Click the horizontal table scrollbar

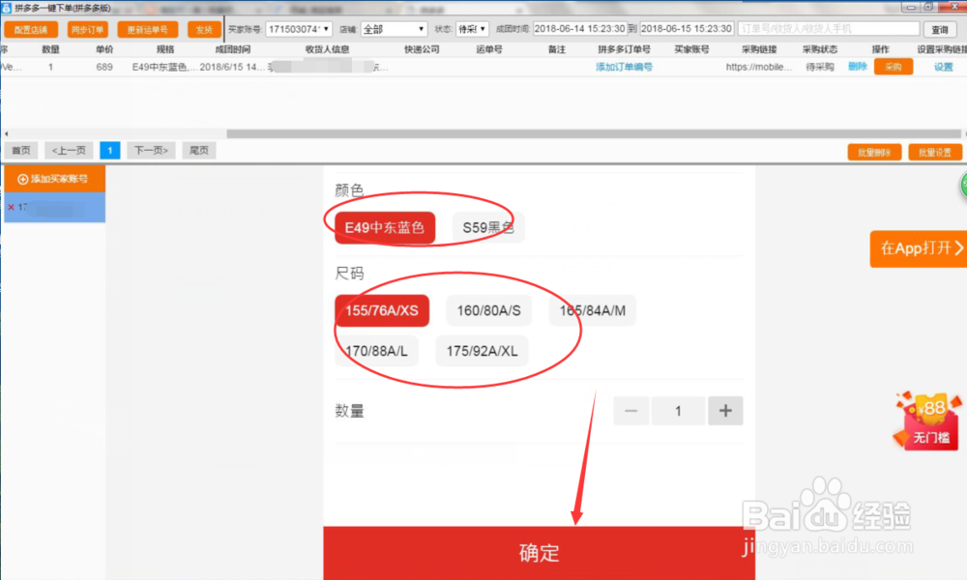(592, 133)
